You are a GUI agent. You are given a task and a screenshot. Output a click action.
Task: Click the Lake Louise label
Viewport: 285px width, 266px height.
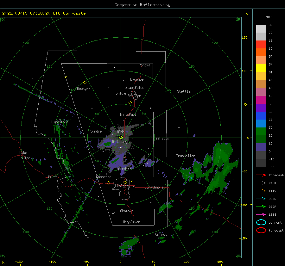25,155
